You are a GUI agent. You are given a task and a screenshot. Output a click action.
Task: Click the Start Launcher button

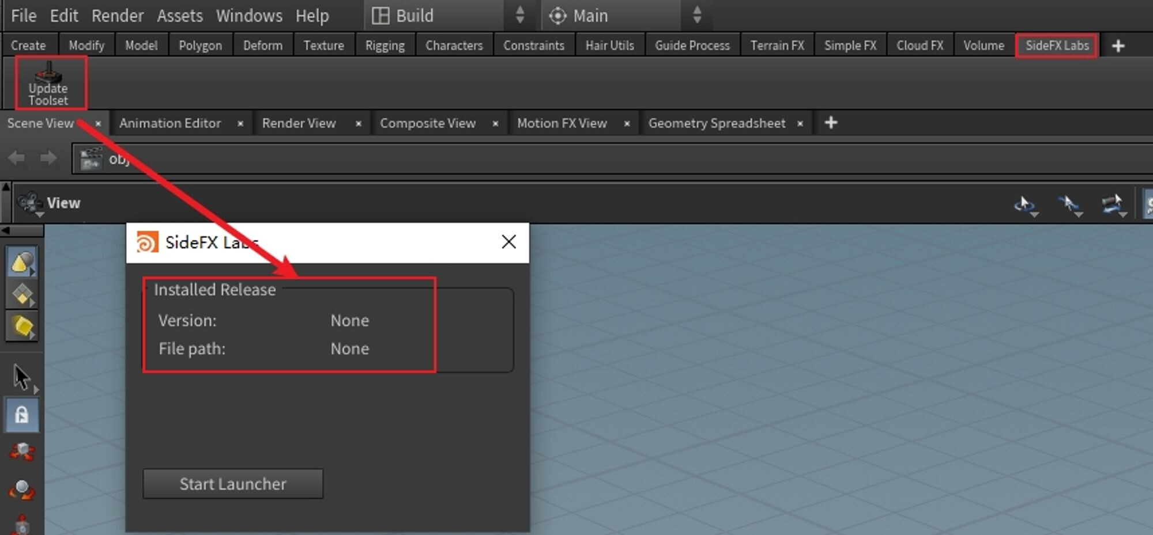[232, 484]
